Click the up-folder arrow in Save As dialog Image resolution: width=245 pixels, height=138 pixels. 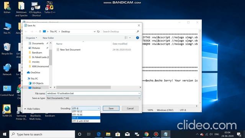pos(40,31)
